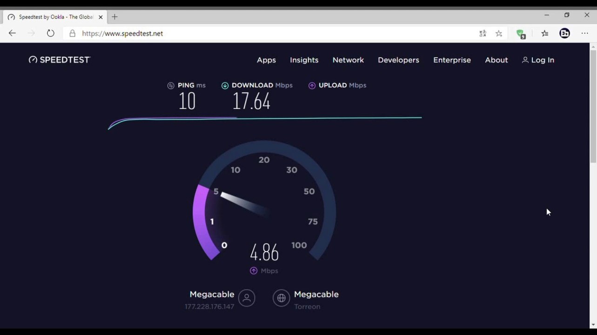Click the upload arrow icon by UPLOAD
Image resolution: width=597 pixels, height=335 pixels.
point(312,86)
